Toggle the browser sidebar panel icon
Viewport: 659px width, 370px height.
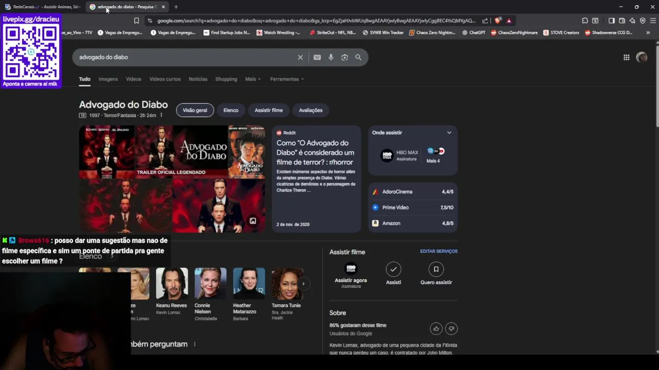[612, 21]
